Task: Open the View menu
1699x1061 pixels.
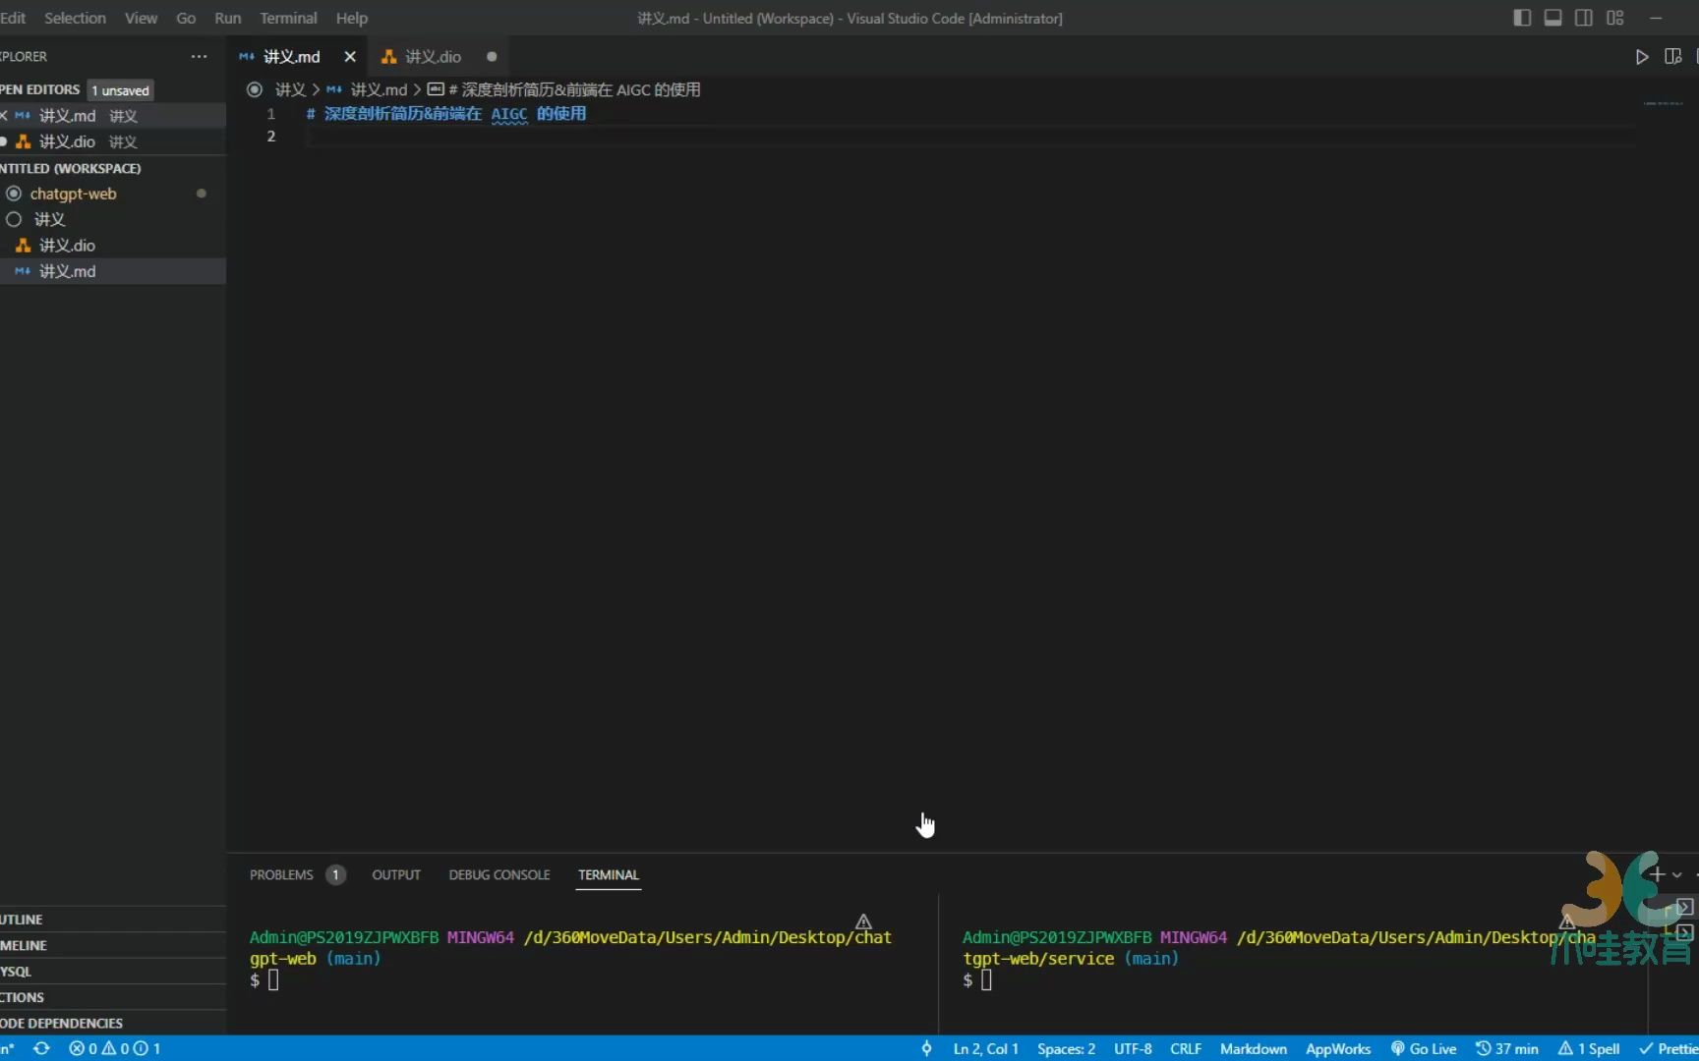Action: 141,18
